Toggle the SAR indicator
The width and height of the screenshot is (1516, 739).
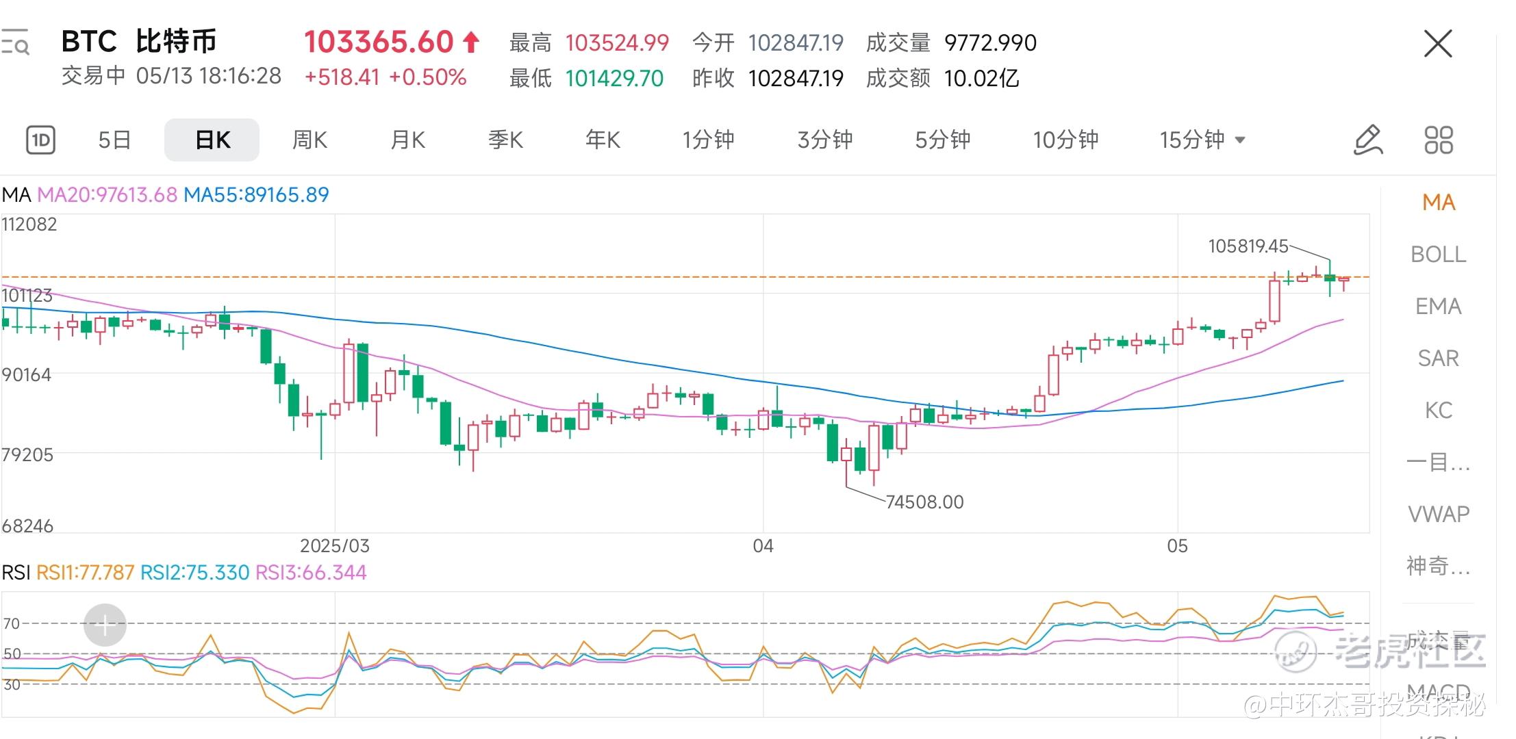1438,359
